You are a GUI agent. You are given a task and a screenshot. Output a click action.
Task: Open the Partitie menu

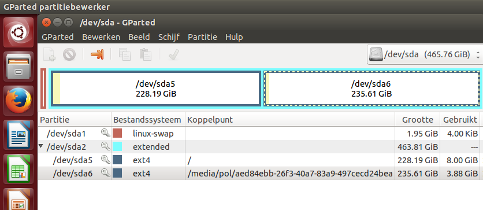(x=202, y=37)
